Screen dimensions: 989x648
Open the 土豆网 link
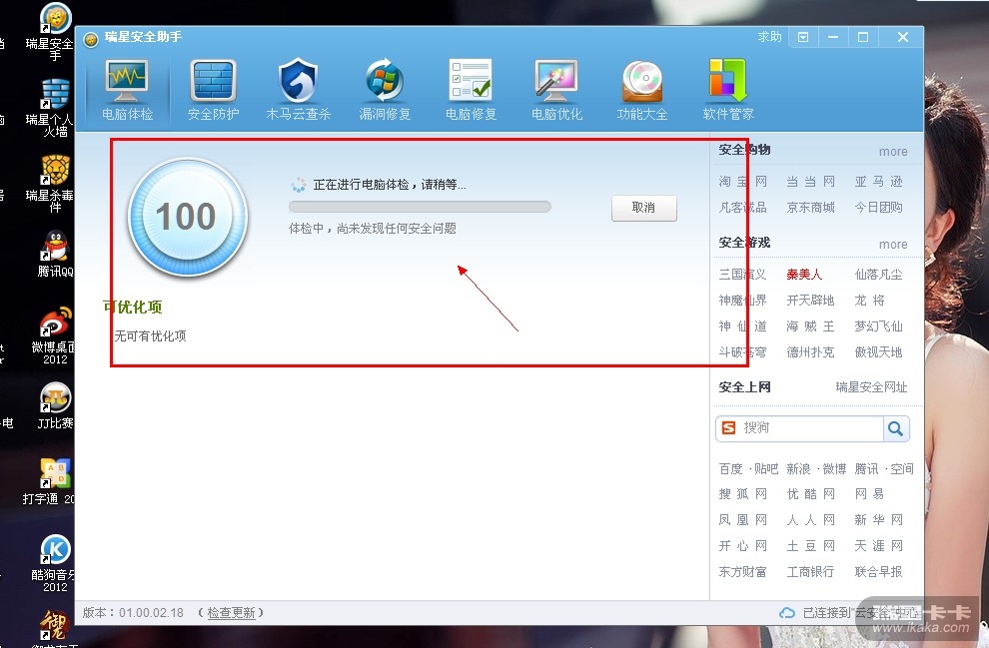pyautogui.click(x=810, y=545)
